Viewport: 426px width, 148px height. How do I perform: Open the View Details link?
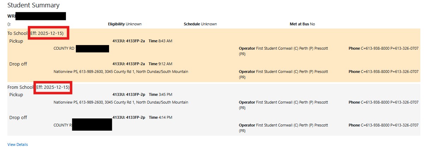coord(17,144)
